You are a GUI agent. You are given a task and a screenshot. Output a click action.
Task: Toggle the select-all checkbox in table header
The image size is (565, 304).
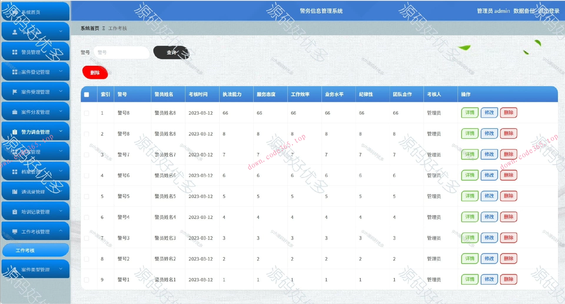pyautogui.click(x=86, y=94)
